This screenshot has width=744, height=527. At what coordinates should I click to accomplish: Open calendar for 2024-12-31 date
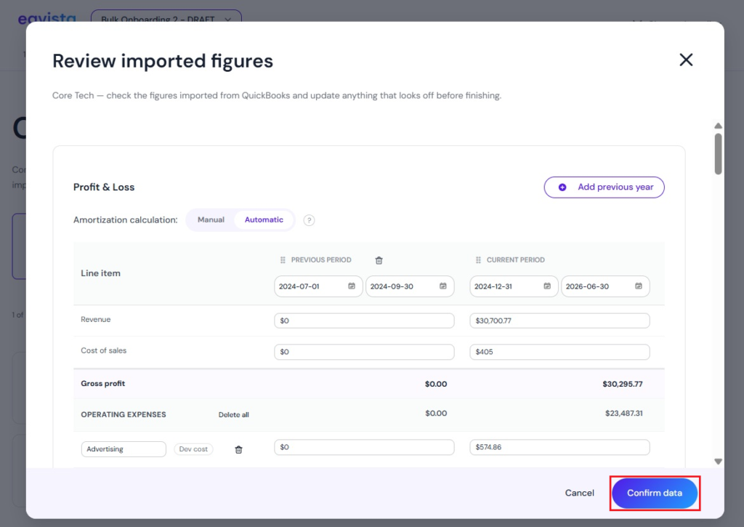(547, 286)
